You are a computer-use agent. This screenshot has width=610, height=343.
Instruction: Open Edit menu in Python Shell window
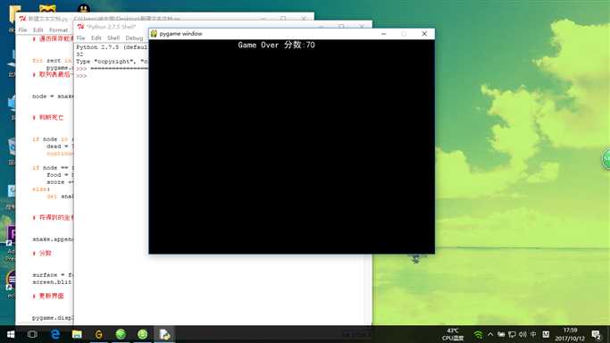pos(96,38)
